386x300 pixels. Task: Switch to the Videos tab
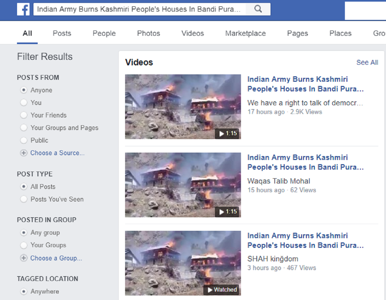(192, 33)
